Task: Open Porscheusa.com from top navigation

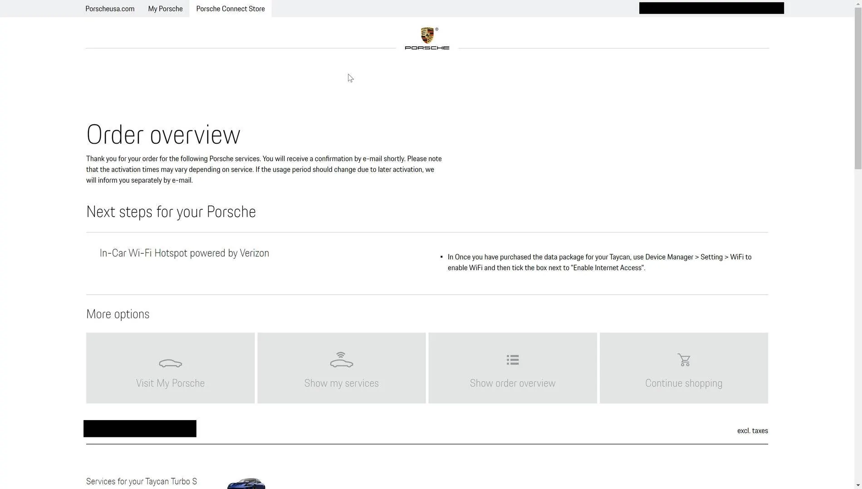Action: point(110,9)
